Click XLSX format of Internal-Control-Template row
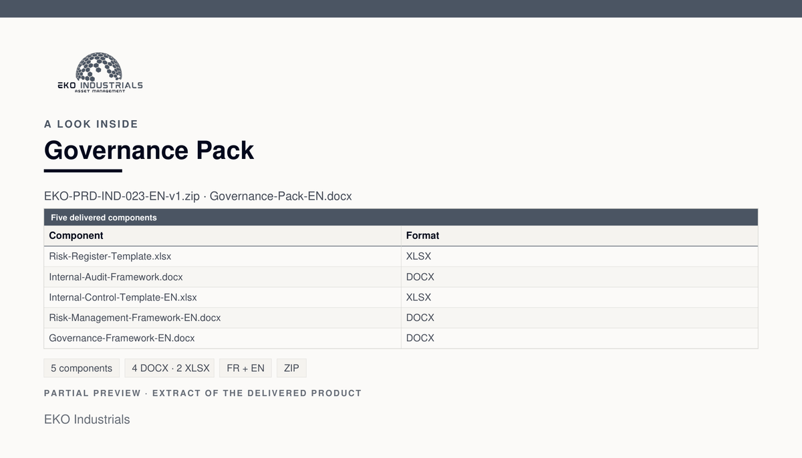Viewport: 802px width, 458px height. (579, 297)
